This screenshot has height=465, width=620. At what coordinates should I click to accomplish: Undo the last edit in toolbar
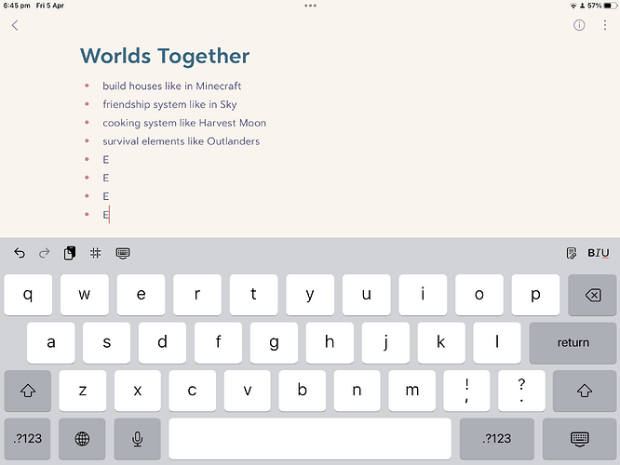(20, 253)
